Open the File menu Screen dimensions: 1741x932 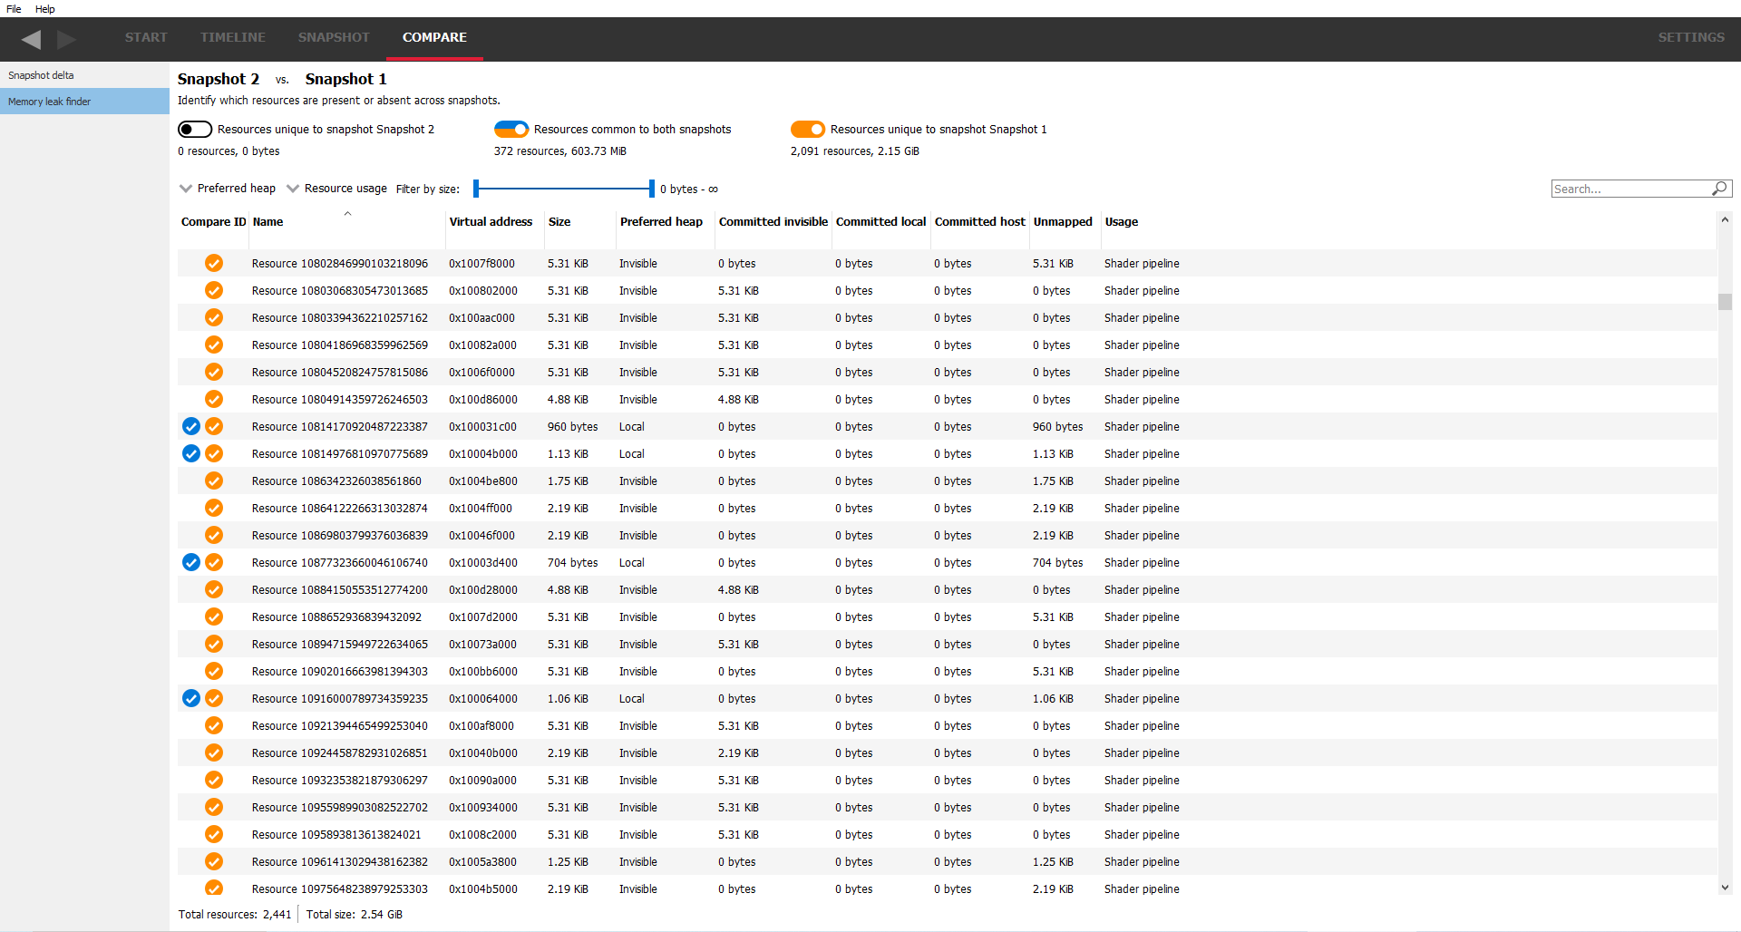click(14, 9)
